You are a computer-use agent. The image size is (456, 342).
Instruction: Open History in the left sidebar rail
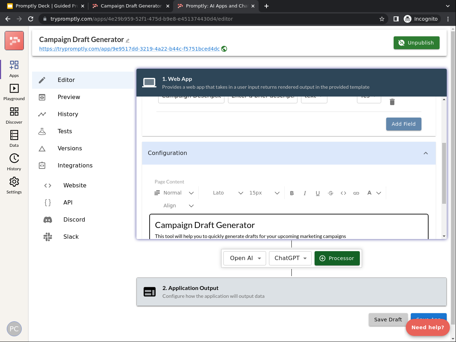coord(14,162)
